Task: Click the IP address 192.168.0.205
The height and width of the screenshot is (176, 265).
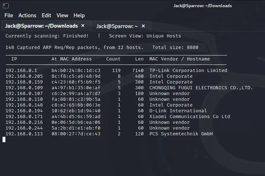Action: click(x=24, y=76)
